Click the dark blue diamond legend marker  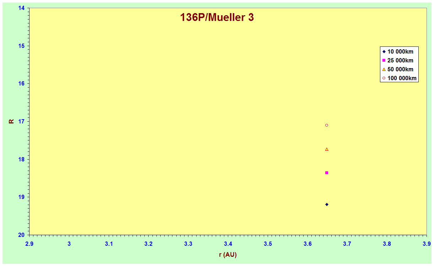pyautogui.click(x=384, y=51)
